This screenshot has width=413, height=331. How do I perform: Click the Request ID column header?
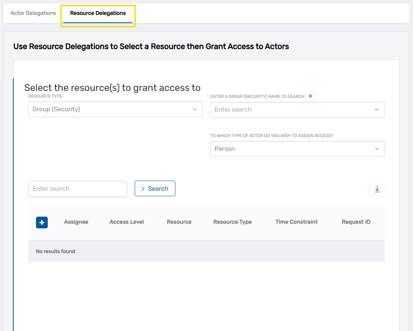[x=356, y=222]
